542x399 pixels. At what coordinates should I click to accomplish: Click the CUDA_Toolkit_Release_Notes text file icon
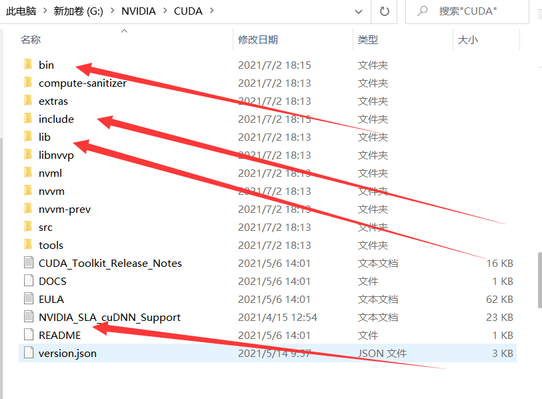pyautogui.click(x=29, y=263)
